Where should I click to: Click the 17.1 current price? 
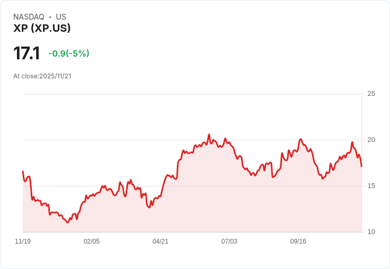point(26,53)
